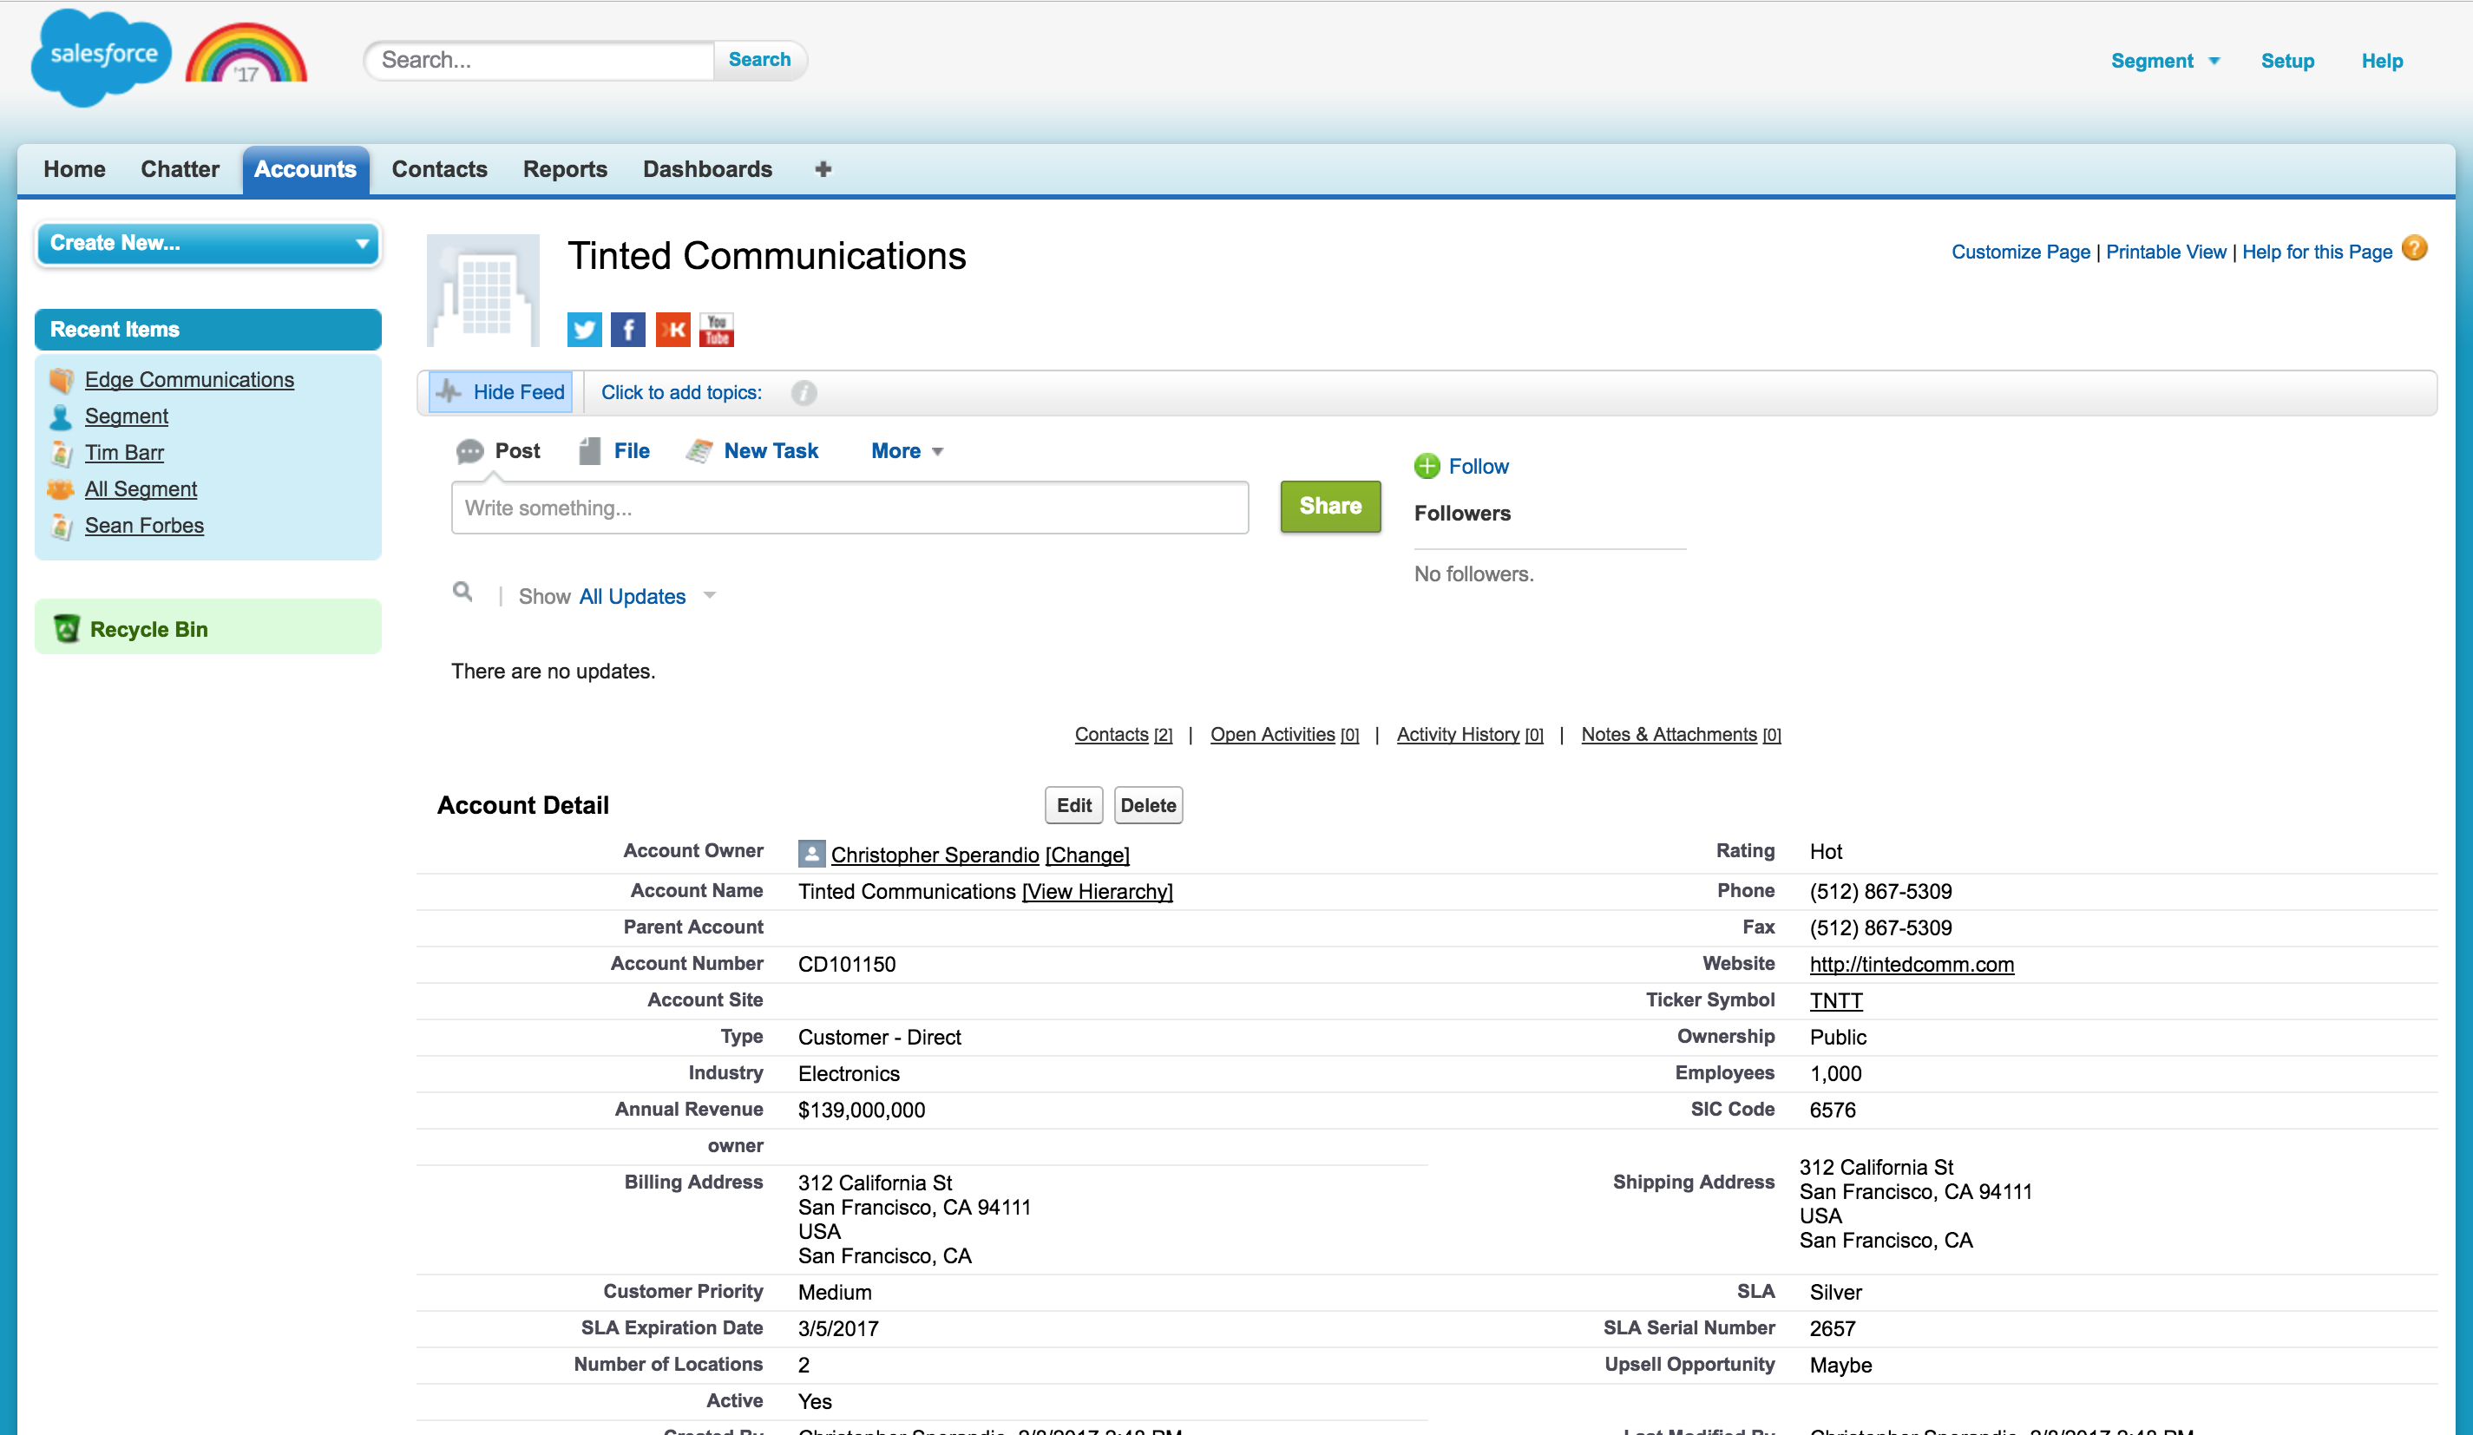The width and height of the screenshot is (2473, 1435).
Task: Select the Accounts tab in navigation
Action: point(305,169)
